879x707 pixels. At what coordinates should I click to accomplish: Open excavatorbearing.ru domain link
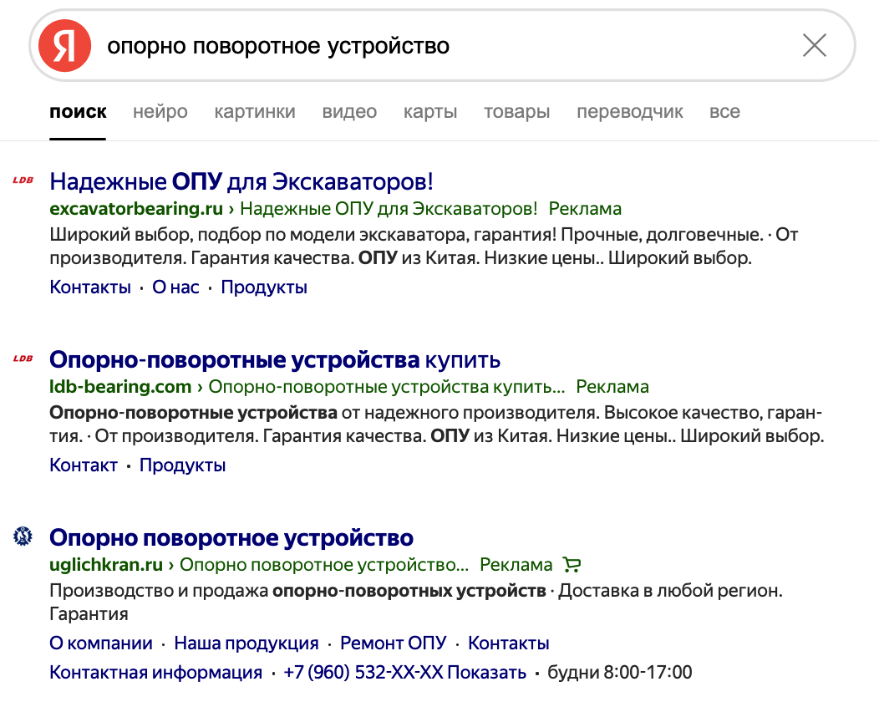136,209
